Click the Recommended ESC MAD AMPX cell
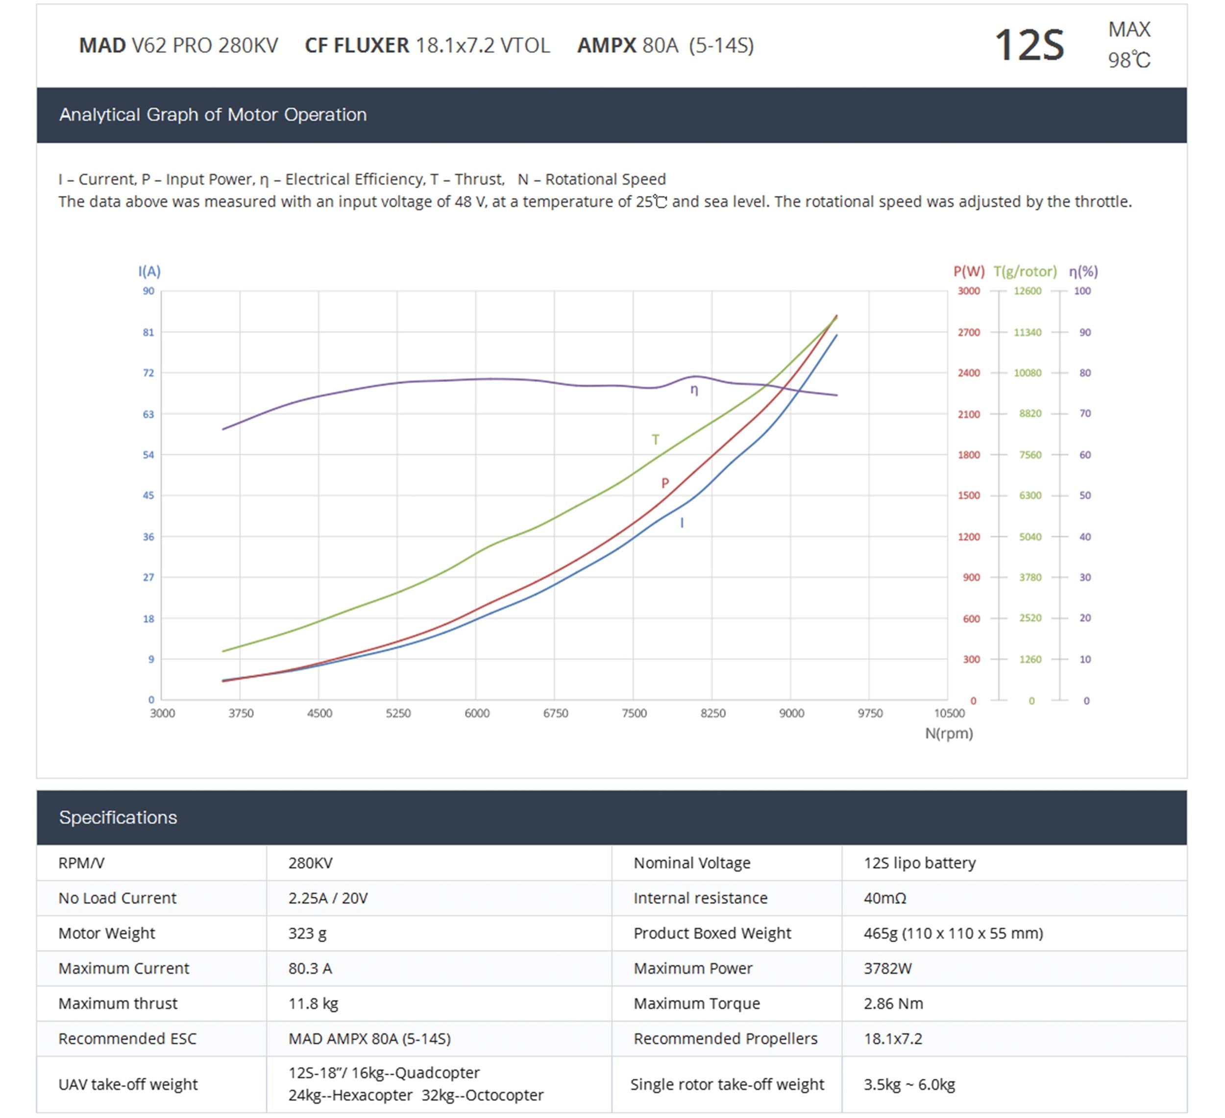This screenshot has width=1225, height=1118. pyautogui.click(x=369, y=1039)
